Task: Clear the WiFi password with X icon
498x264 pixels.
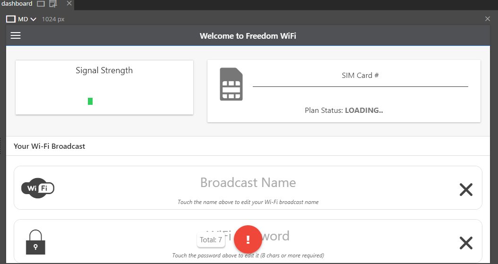Action: pyautogui.click(x=466, y=243)
